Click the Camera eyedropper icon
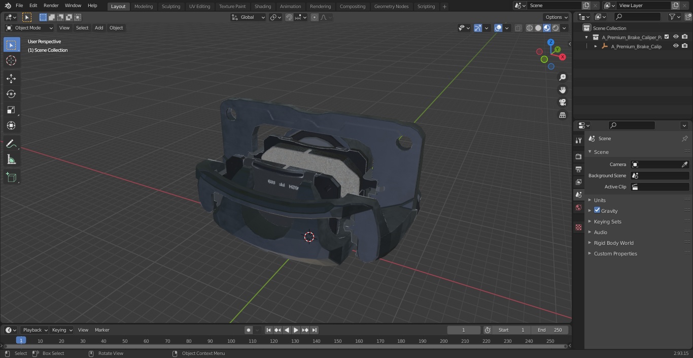The image size is (693, 358). (x=684, y=165)
